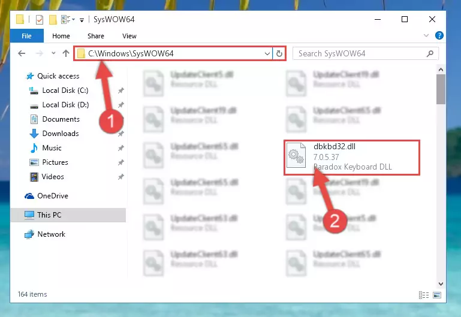Viewport: 461px width, 317px height.
Task: Click the scrollbar down arrow
Action: [x=441, y=284]
